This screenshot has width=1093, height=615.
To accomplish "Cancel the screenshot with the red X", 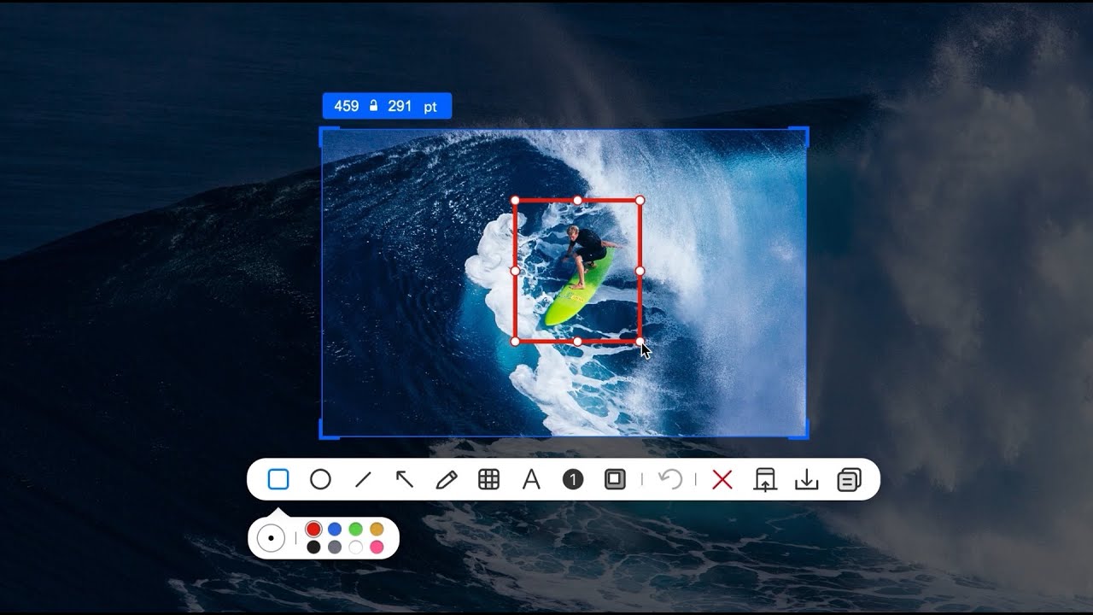I will [722, 480].
